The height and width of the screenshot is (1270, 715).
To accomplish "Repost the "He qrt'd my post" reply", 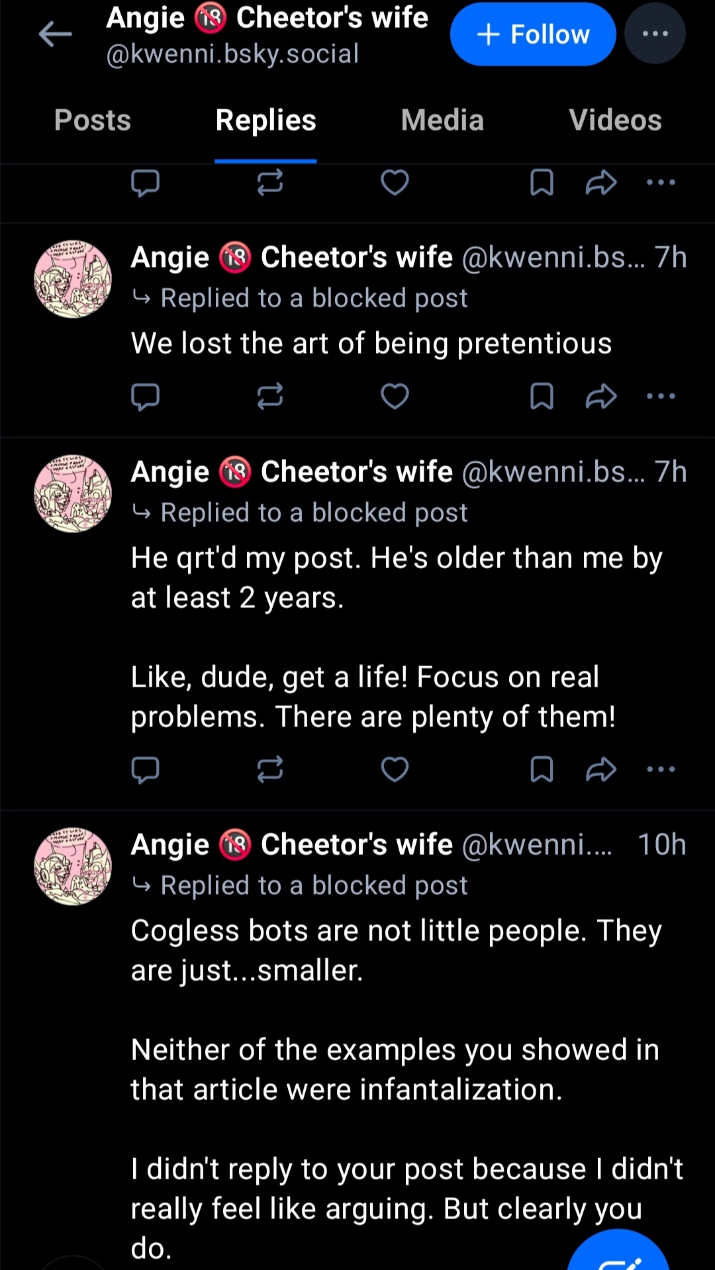I will point(270,769).
